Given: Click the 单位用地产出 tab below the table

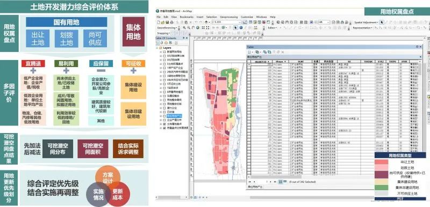Looking at the screenshot, I should coord(255,187).
